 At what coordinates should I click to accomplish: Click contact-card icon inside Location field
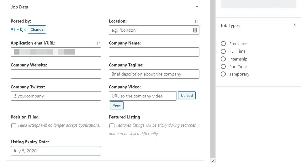point(195,30)
